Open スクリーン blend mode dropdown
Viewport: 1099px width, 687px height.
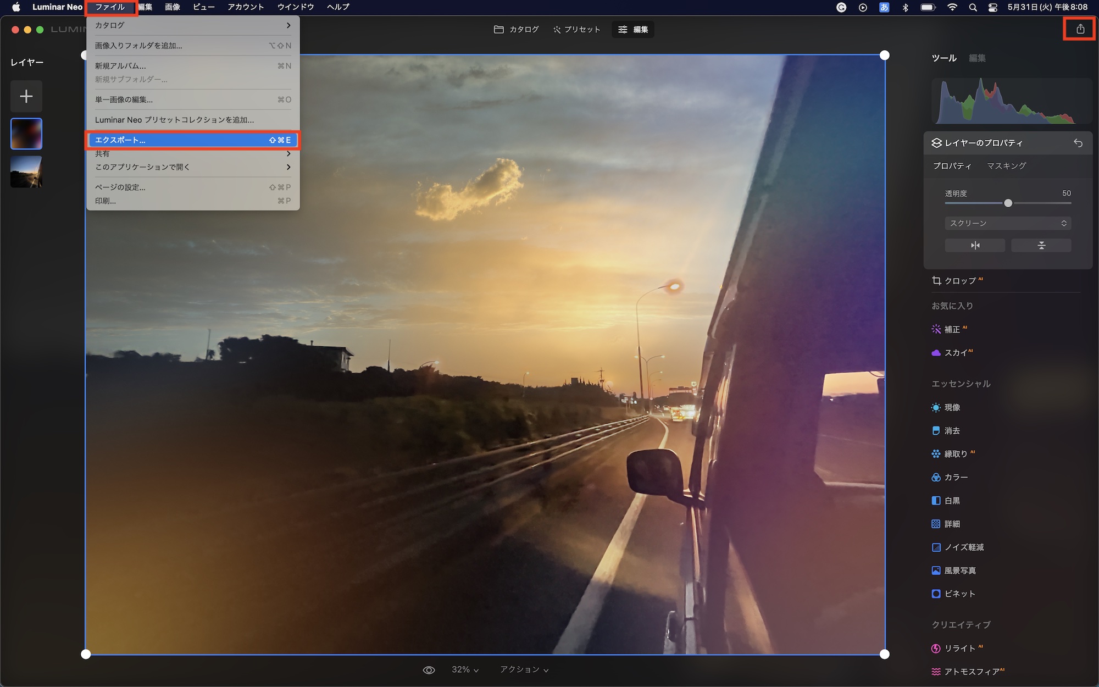coord(1008,223)
